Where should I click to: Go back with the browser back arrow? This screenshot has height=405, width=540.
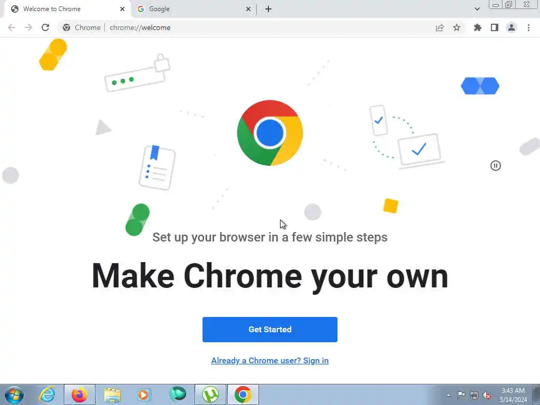[x=12, y=27]
